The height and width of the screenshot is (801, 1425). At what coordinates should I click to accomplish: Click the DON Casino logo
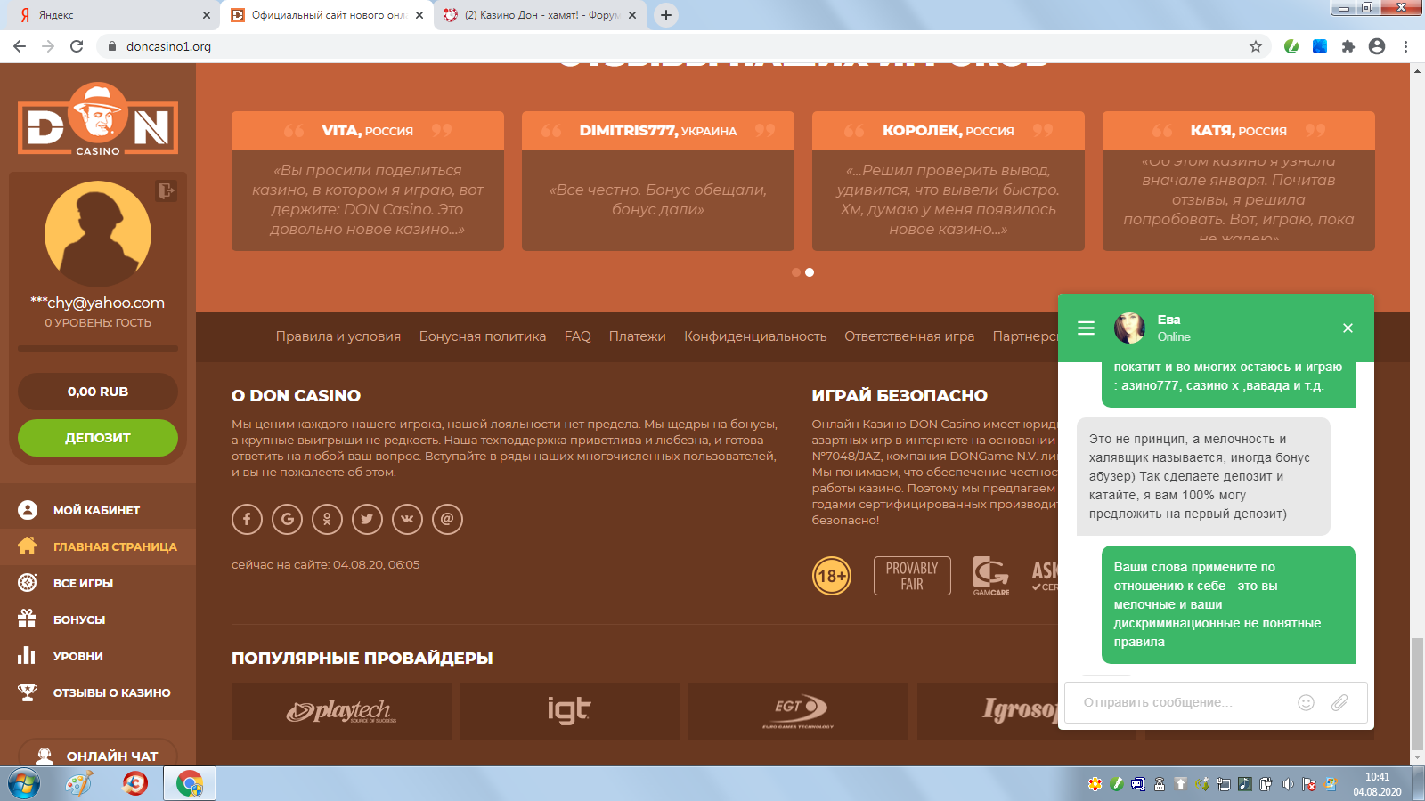pyautogui.click(x=98, y=120)
